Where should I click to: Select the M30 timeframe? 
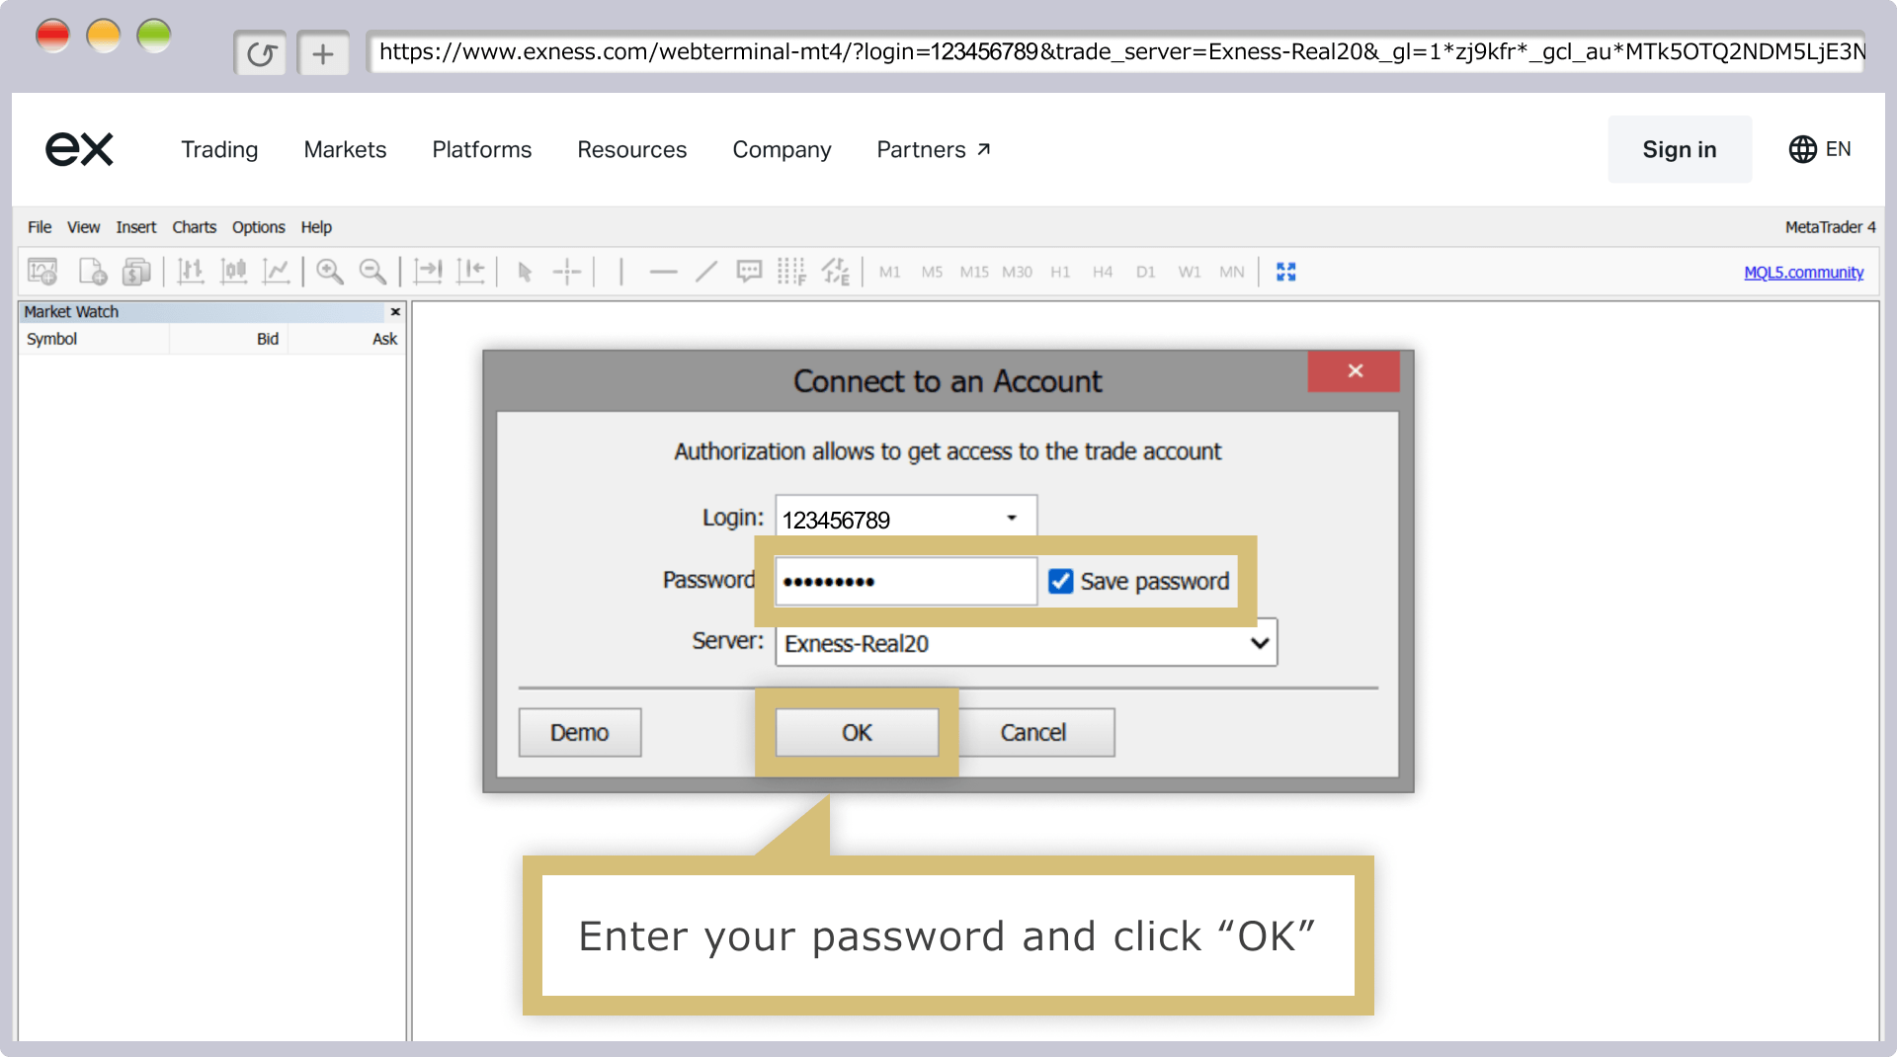pos(1017,272)
